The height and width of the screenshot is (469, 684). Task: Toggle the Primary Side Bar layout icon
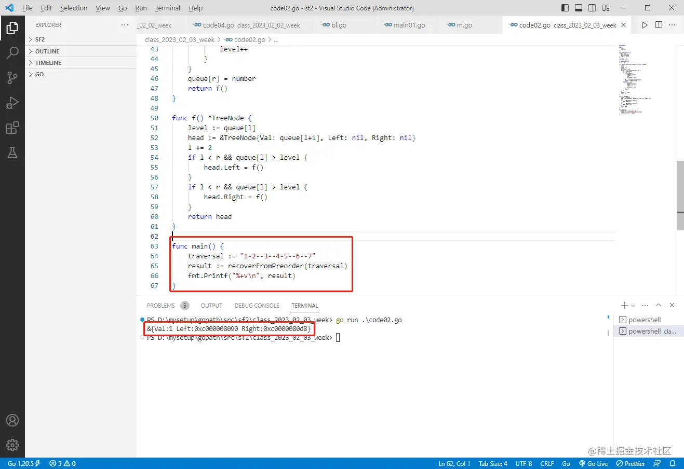565,8
